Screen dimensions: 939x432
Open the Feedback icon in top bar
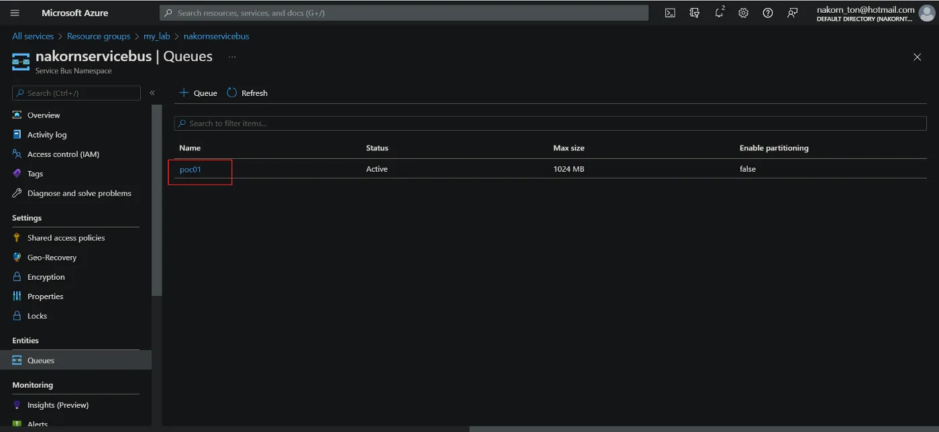(x=792, y=13)
